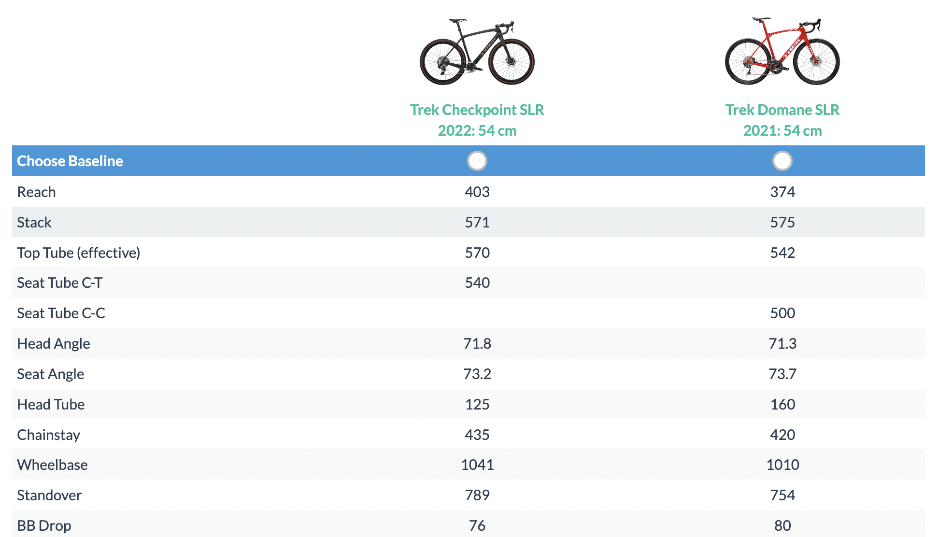938x537 pixels.
Task: Select Trek Domane SLR as baseline
Action: 782,161
